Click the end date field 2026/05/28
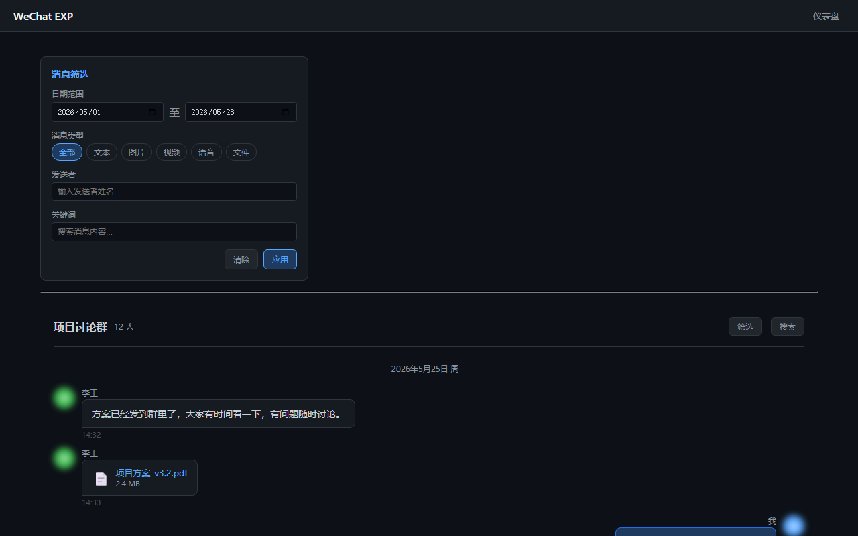Viewport: 858px width, 536px height. pyautogui.click(x=241, y=112)
